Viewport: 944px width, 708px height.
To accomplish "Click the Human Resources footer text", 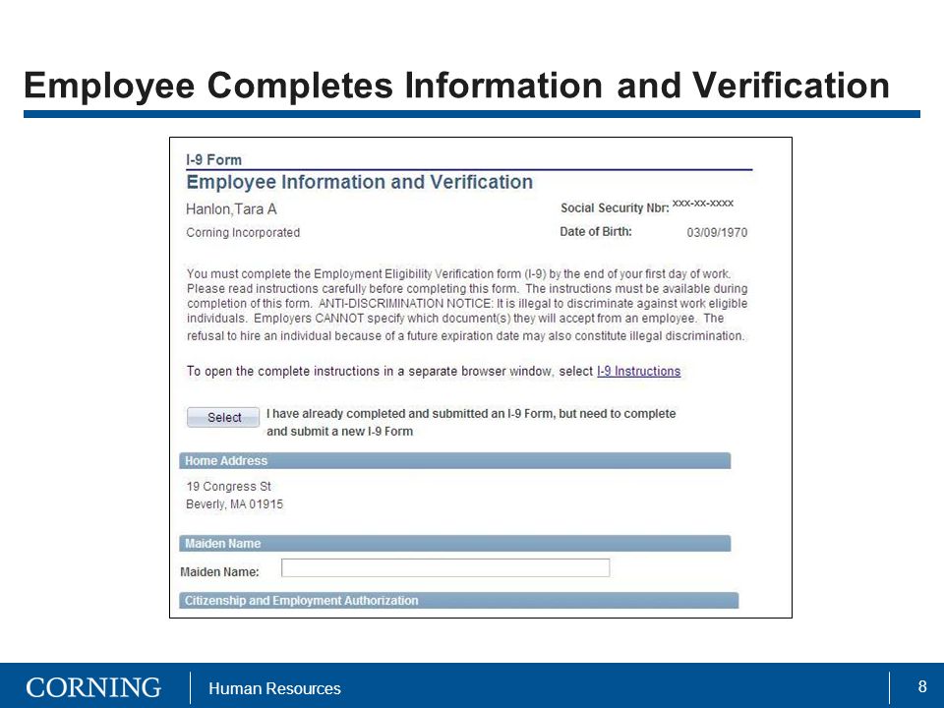I will pos(274,688).
